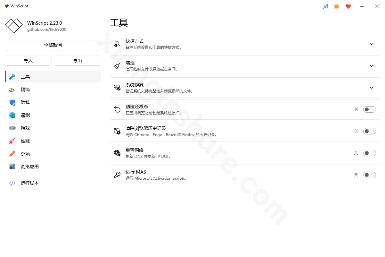Open the 精简 sidebar page

point(53,90)
